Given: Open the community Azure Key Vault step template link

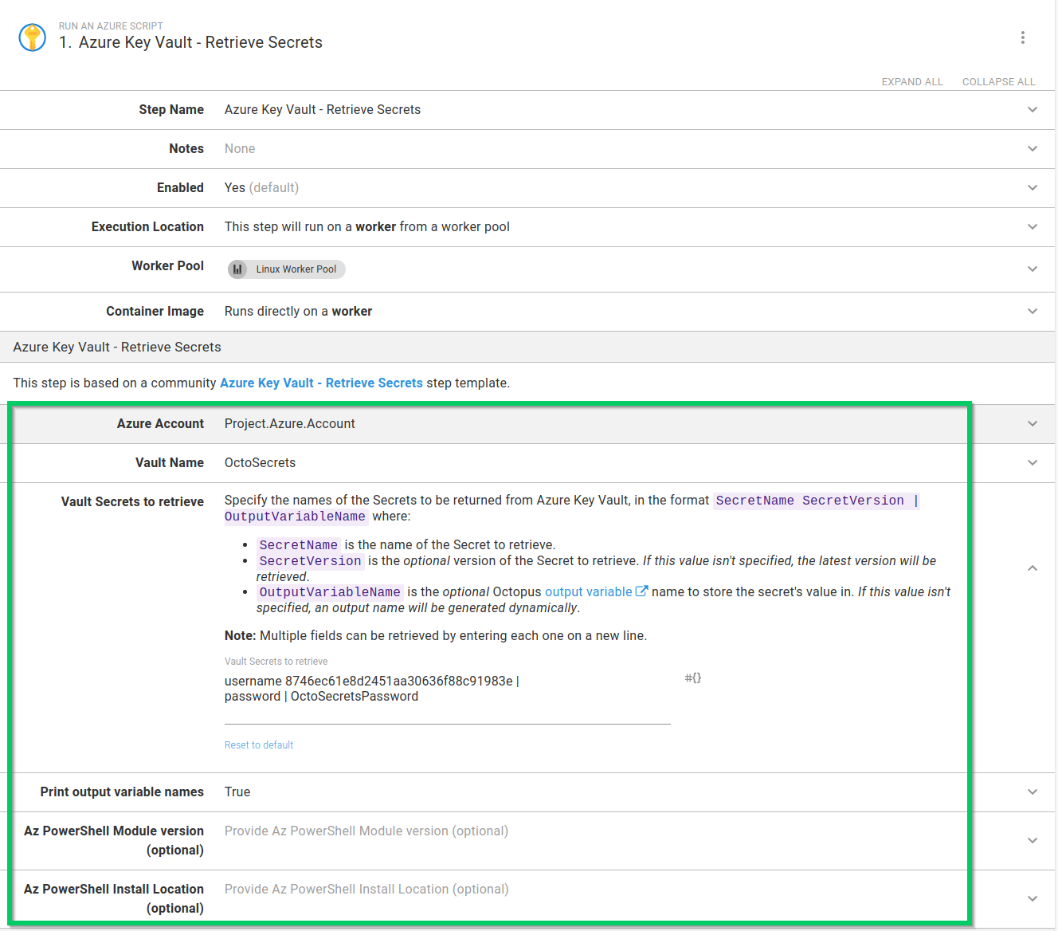Looking at the screenshot, I should tap(321, 383).
